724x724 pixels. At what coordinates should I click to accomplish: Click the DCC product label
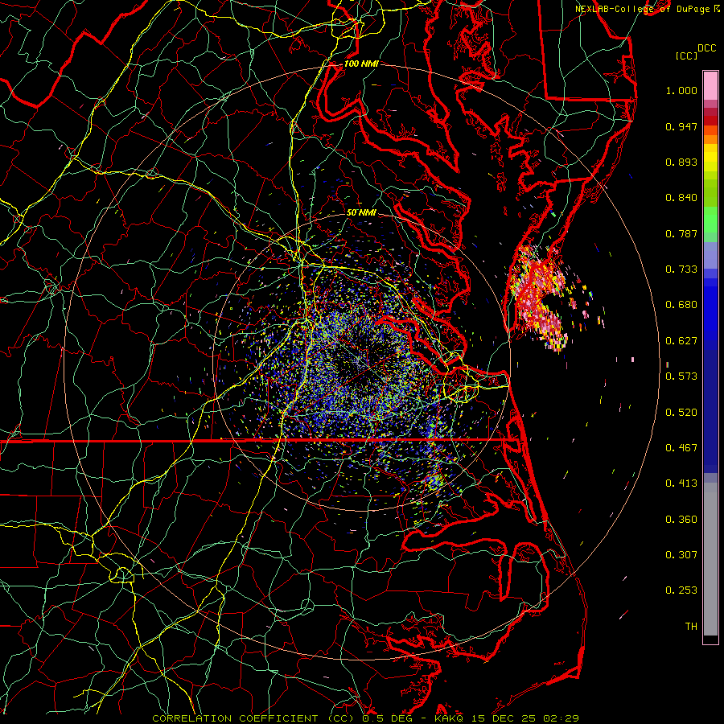click(x=707, y=48)
